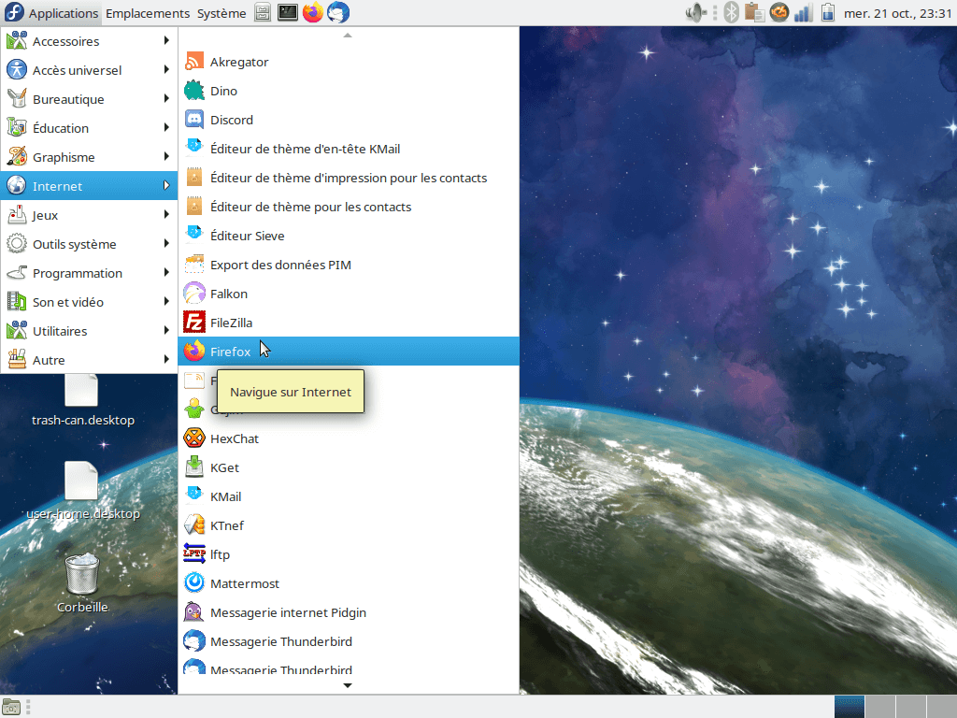Screen dimensions: 957x718
Task: Click the date and time clock
Action: [897, 13]
